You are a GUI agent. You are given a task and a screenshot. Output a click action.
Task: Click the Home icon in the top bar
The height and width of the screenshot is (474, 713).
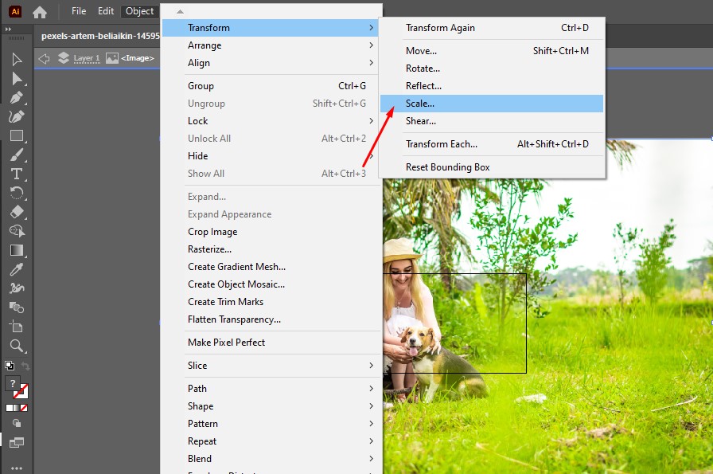pos(38,11)
